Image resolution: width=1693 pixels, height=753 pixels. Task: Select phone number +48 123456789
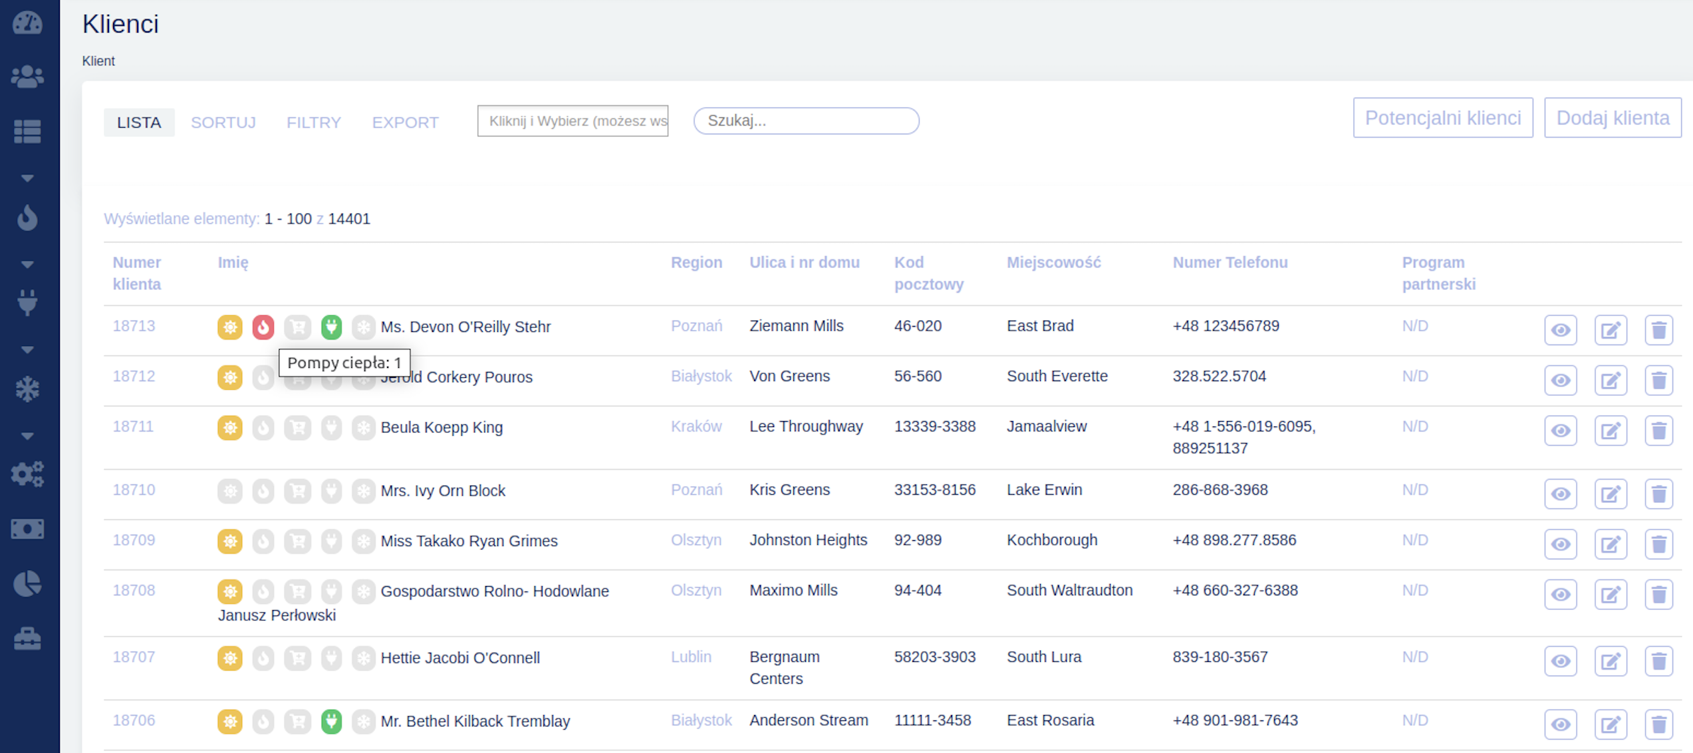[x=1226, y=326]
